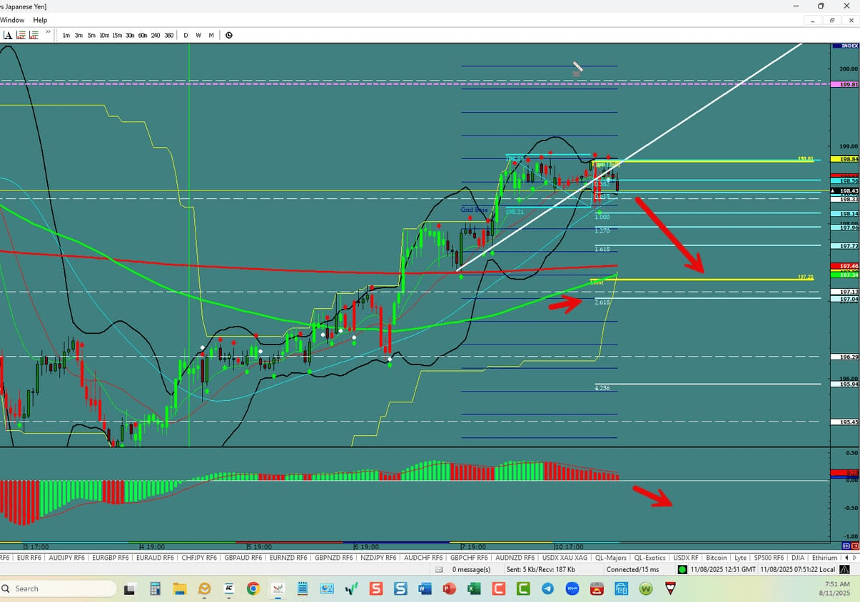
Task: Select the font/text annotation tool
Action: [7, 34]
